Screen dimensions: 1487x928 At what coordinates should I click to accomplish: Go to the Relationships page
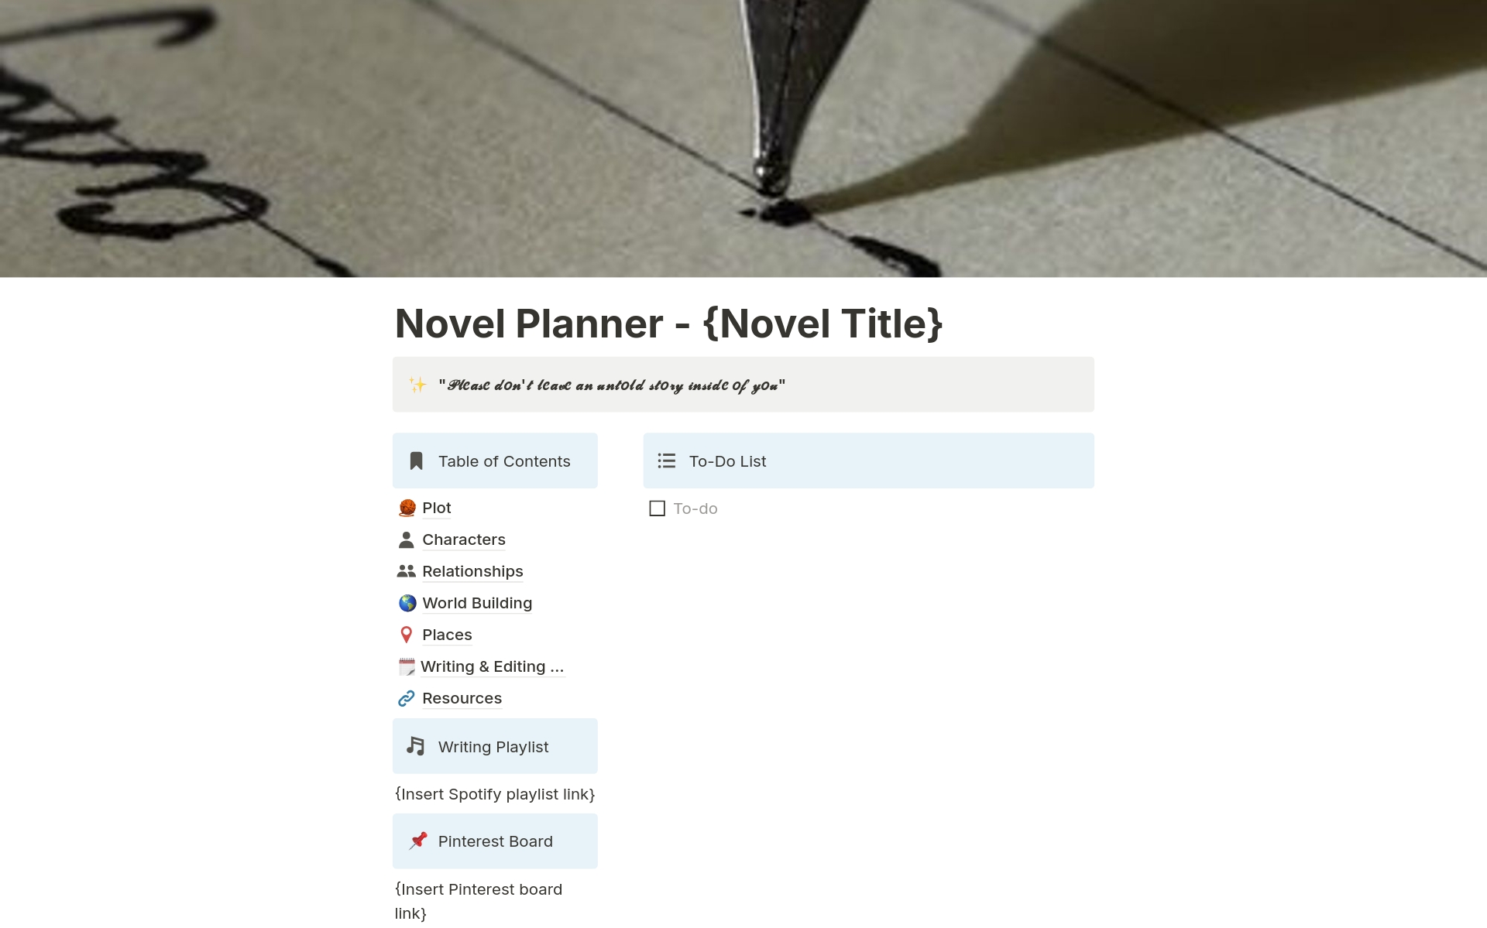pos(472,571)
